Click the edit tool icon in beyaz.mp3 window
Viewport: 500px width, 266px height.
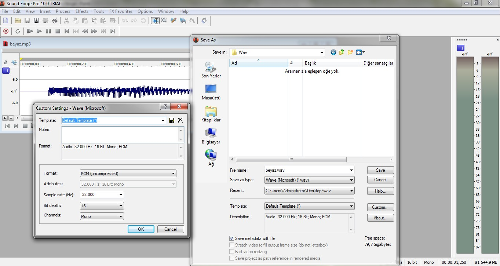pos(14,62)
